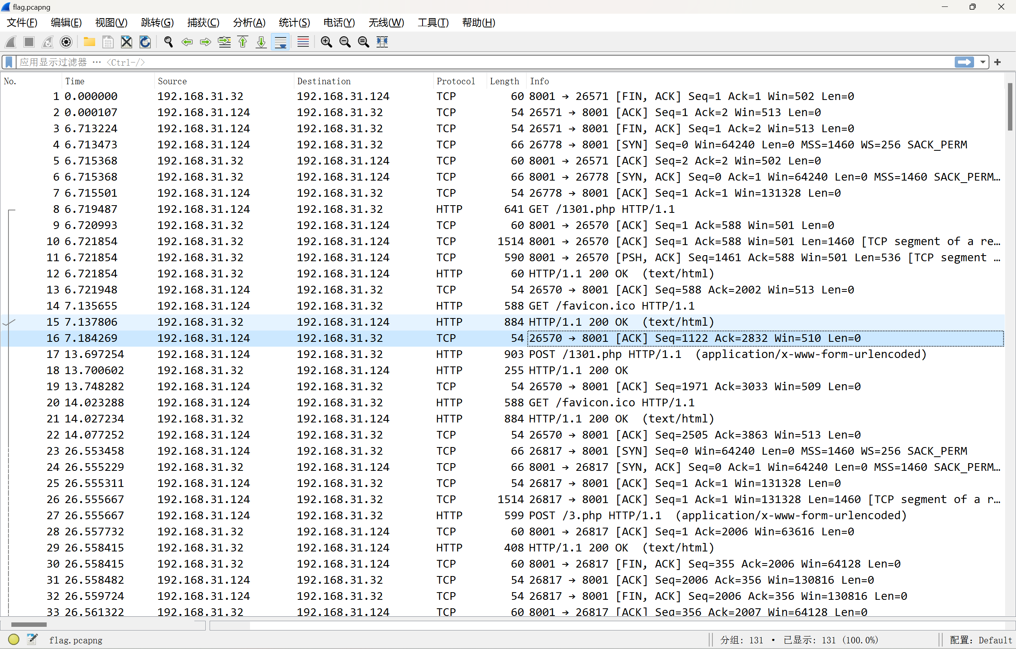Image resolution: width=1016 pixels, height=649 pixels.
Task: Reset text to normal size
Action: coord(363,42)
